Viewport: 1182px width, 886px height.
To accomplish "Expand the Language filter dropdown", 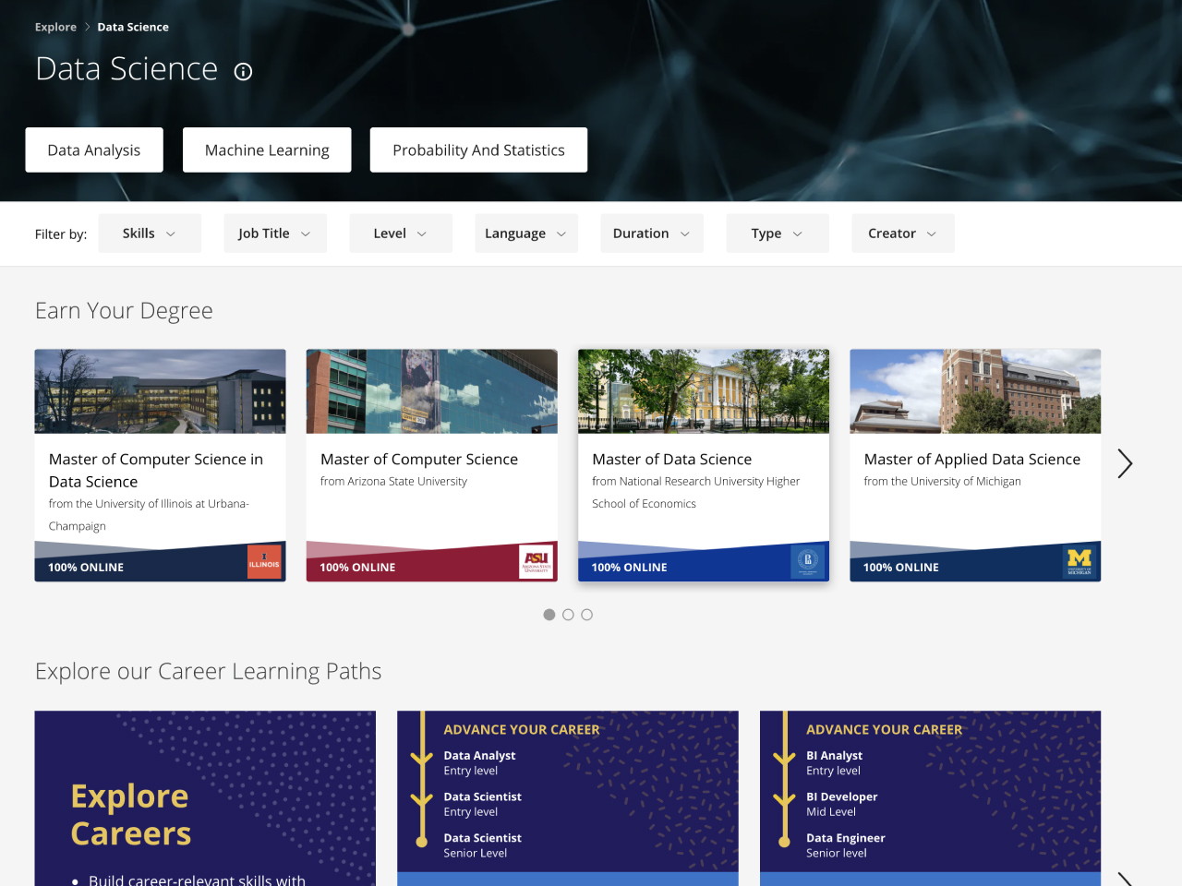I will point(526,233).
